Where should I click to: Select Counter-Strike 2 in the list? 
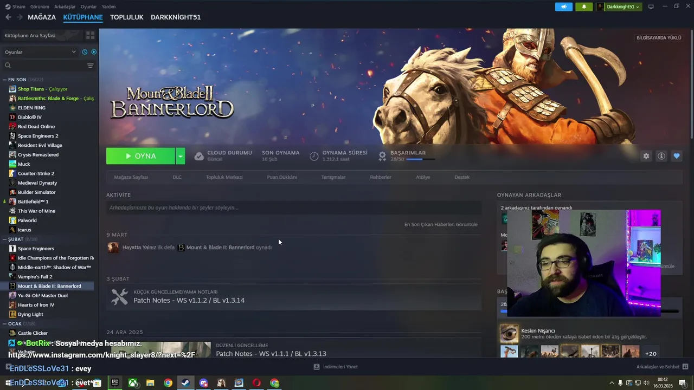click(36, 173)
